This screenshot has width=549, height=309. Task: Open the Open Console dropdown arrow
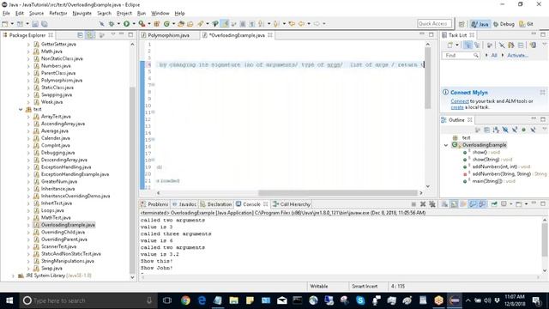526,204
